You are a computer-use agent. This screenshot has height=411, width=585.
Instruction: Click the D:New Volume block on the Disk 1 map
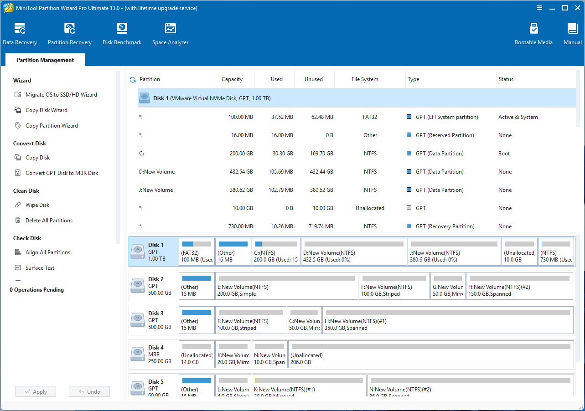point(354,252)
